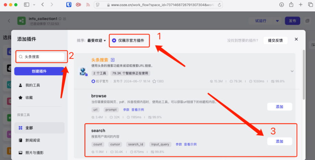Screen dimensions: 315x160
Task: Show the tab overview icon
Action: 311,4
